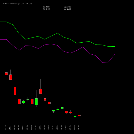The width and height of the screenshot is (134, 134).
Task: Click the tall red candle for 02 Mar
Action: 15,91
